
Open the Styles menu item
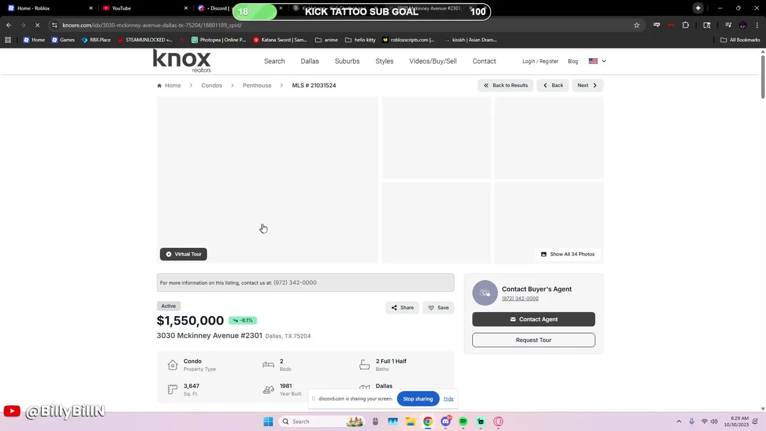[x=384, y=61]
